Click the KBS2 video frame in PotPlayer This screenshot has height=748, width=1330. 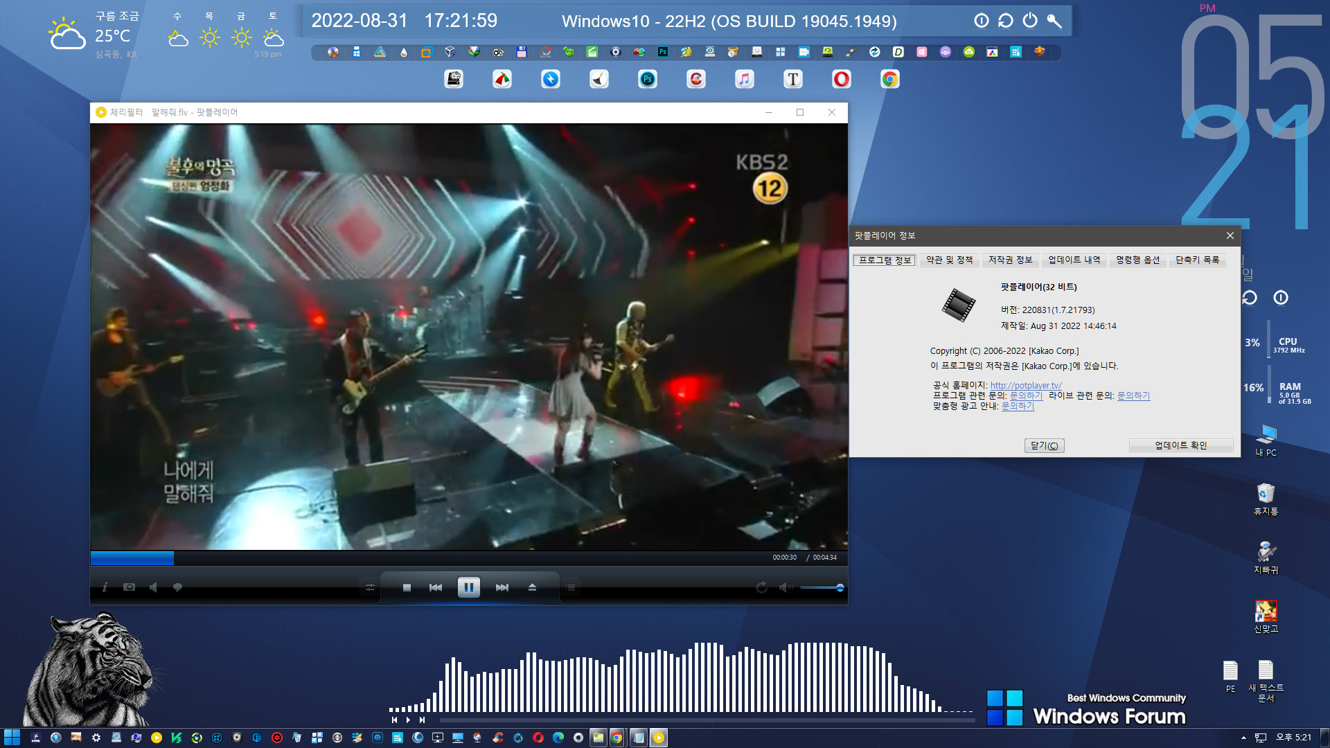468,337
